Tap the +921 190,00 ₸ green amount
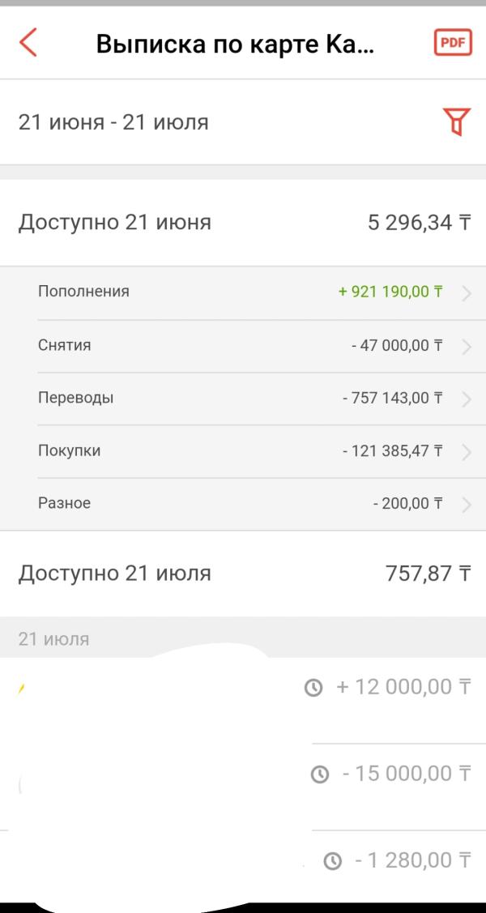The image size is (486, 913). 390,292
